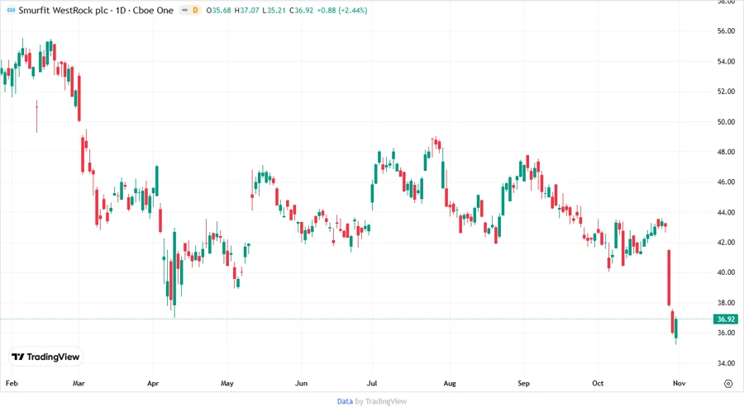Click the 42.00 price axis label

[726, 243]
